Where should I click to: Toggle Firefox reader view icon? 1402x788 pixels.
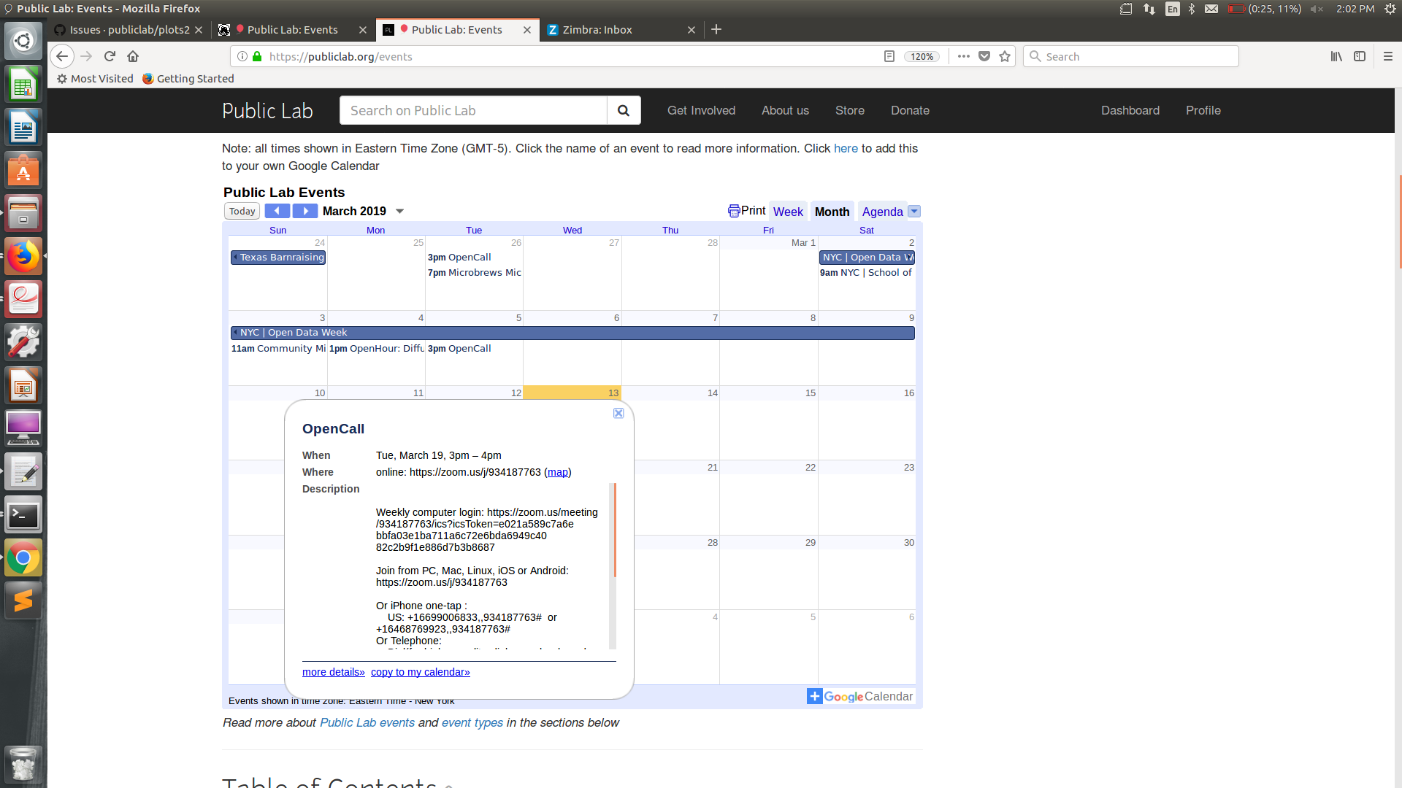coord(889,56)
